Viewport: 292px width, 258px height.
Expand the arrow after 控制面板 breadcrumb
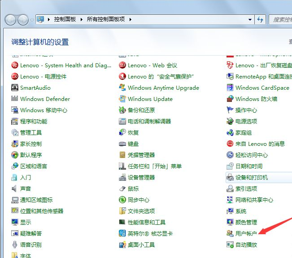[82, 19]
